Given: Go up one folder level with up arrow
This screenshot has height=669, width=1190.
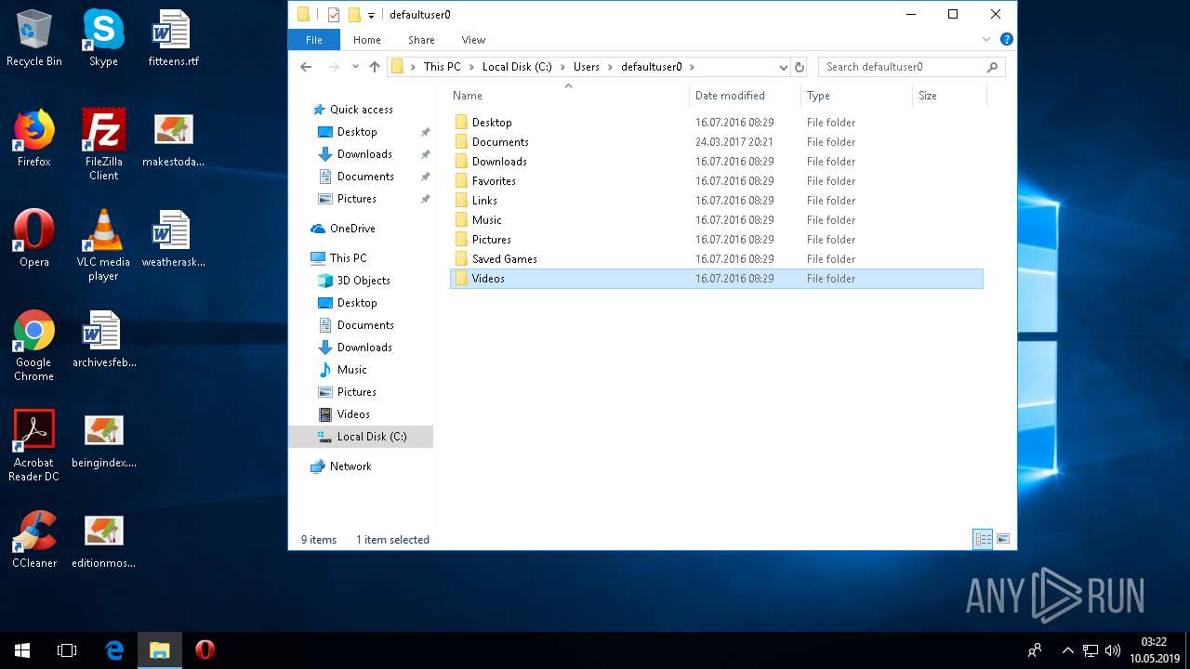Looking at the screenshot, I should (375, 67).
